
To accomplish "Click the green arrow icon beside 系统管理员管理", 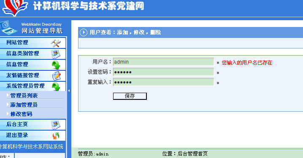I will (56, 87).
